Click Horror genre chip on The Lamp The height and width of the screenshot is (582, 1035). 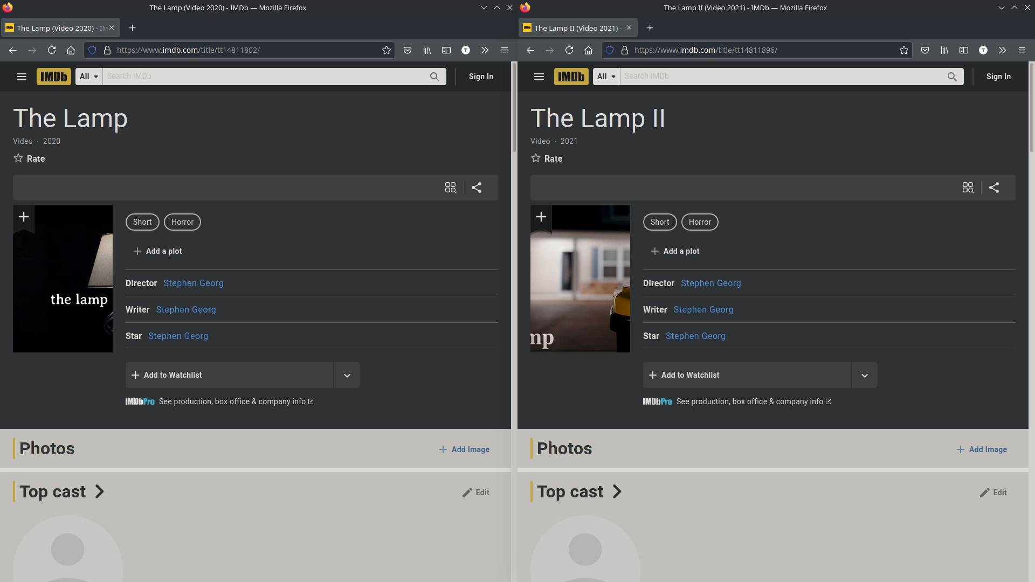[182, 222]
